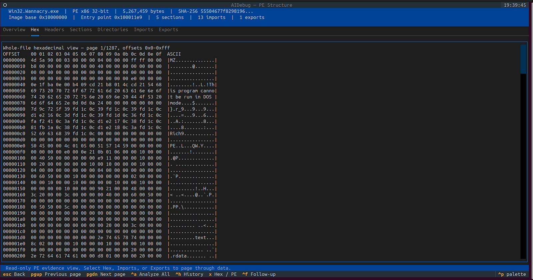Click the OFFSET column header
The height and width of the screenshot is (280, 533).
(x=11, y=54)
